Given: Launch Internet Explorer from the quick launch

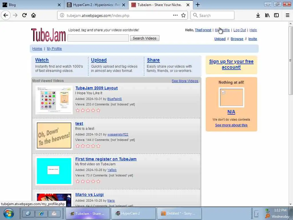Looking at the screenshot, I should pyautogui.click(x=41, y=213).
